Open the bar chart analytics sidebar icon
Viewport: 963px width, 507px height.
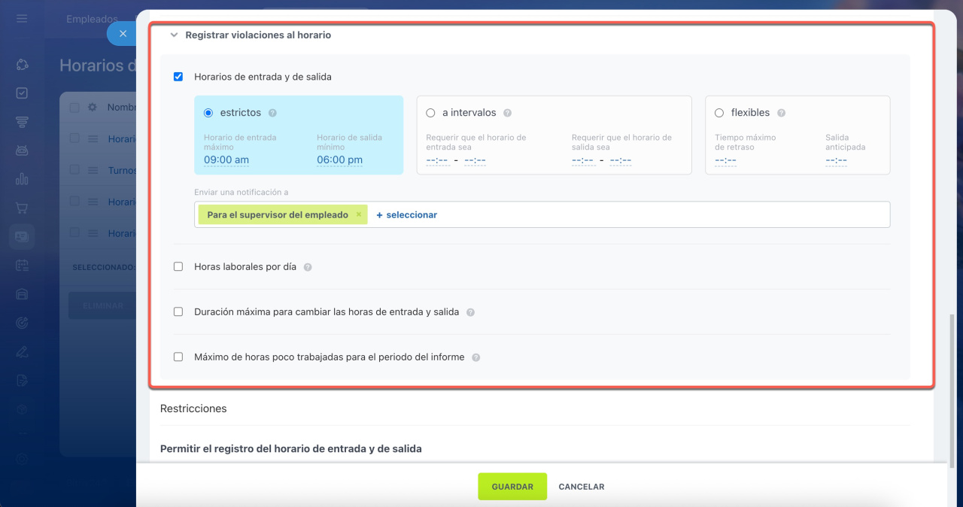(22, 179)
